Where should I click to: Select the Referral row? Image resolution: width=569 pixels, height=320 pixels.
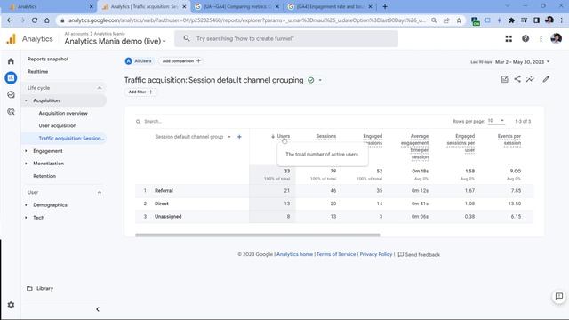coord(334,190)
